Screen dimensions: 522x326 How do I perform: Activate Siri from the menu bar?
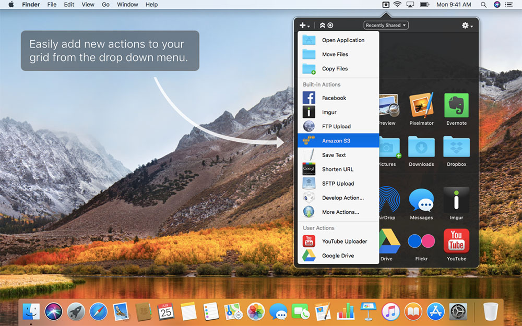pyautogui.click(x=497, y=5)
